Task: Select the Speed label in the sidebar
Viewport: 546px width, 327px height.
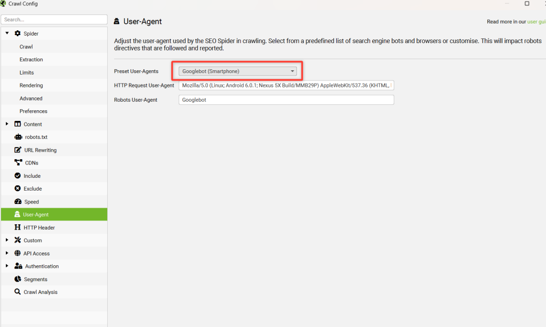Action: pos(31,202)
